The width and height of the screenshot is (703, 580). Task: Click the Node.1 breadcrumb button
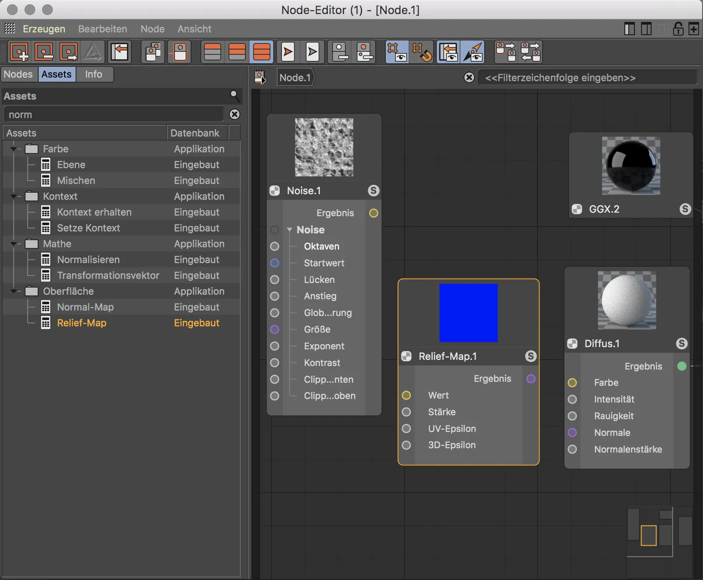295,78
